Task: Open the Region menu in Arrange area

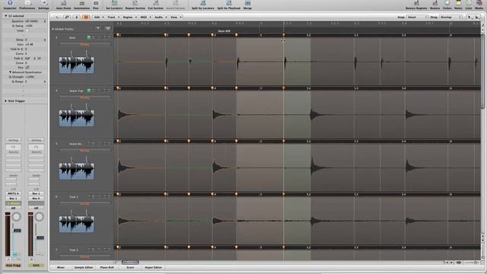Action: [x=130, y=17]
